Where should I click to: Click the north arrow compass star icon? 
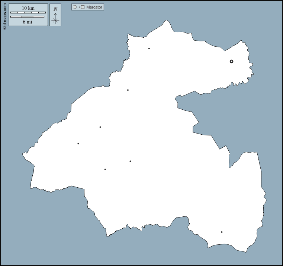coord(55,19)
